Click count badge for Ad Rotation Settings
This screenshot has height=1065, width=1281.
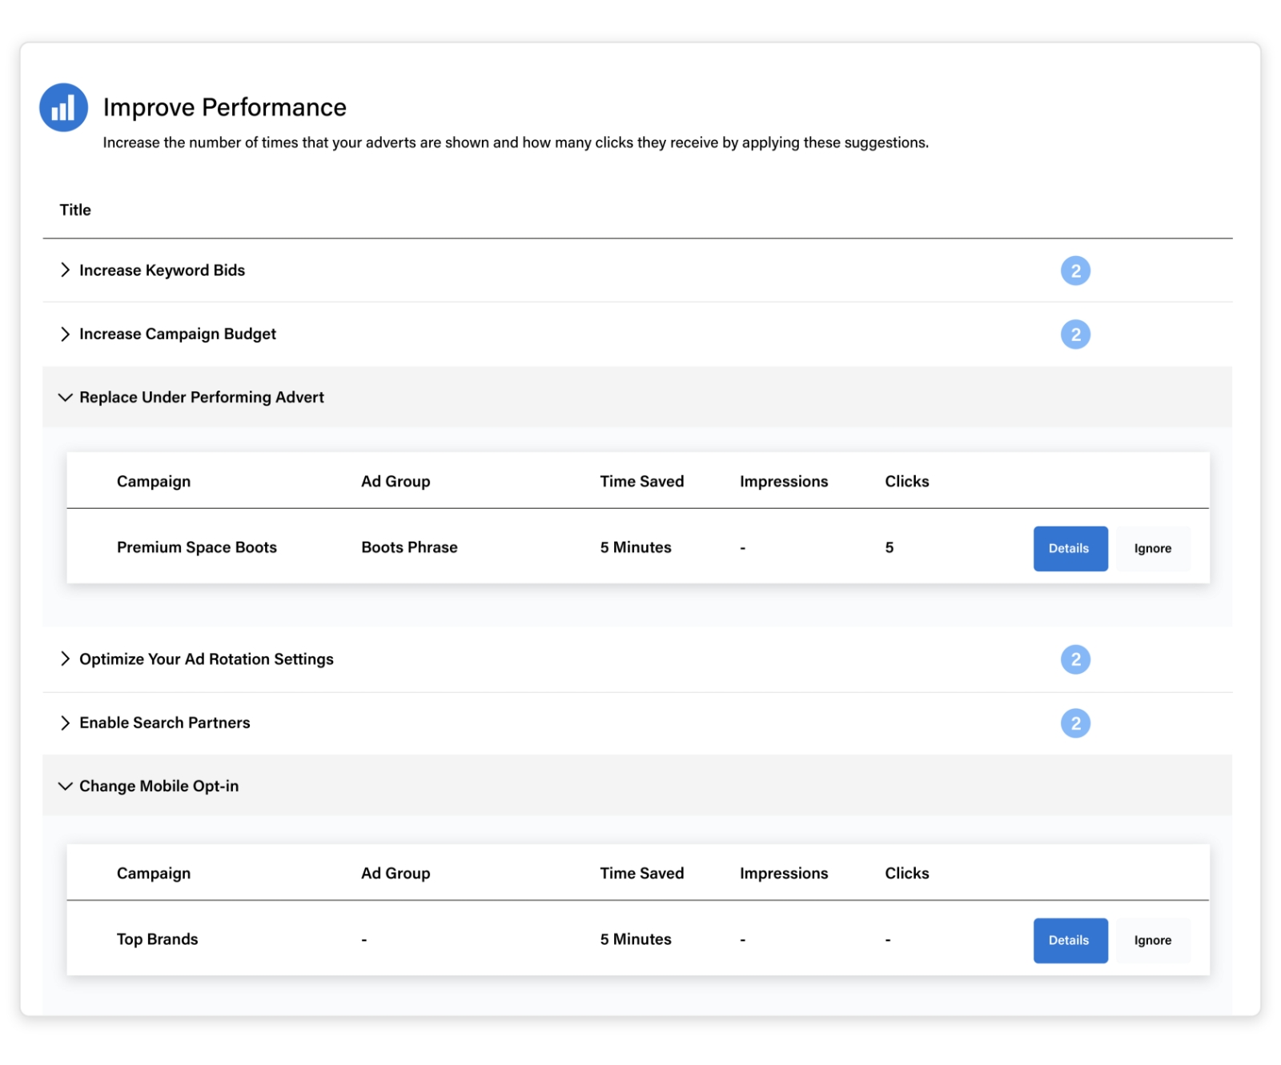coord(1074,659)
